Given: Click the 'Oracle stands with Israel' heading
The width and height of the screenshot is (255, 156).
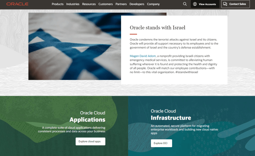Looking at the screenshot, I should coord(157,28).
